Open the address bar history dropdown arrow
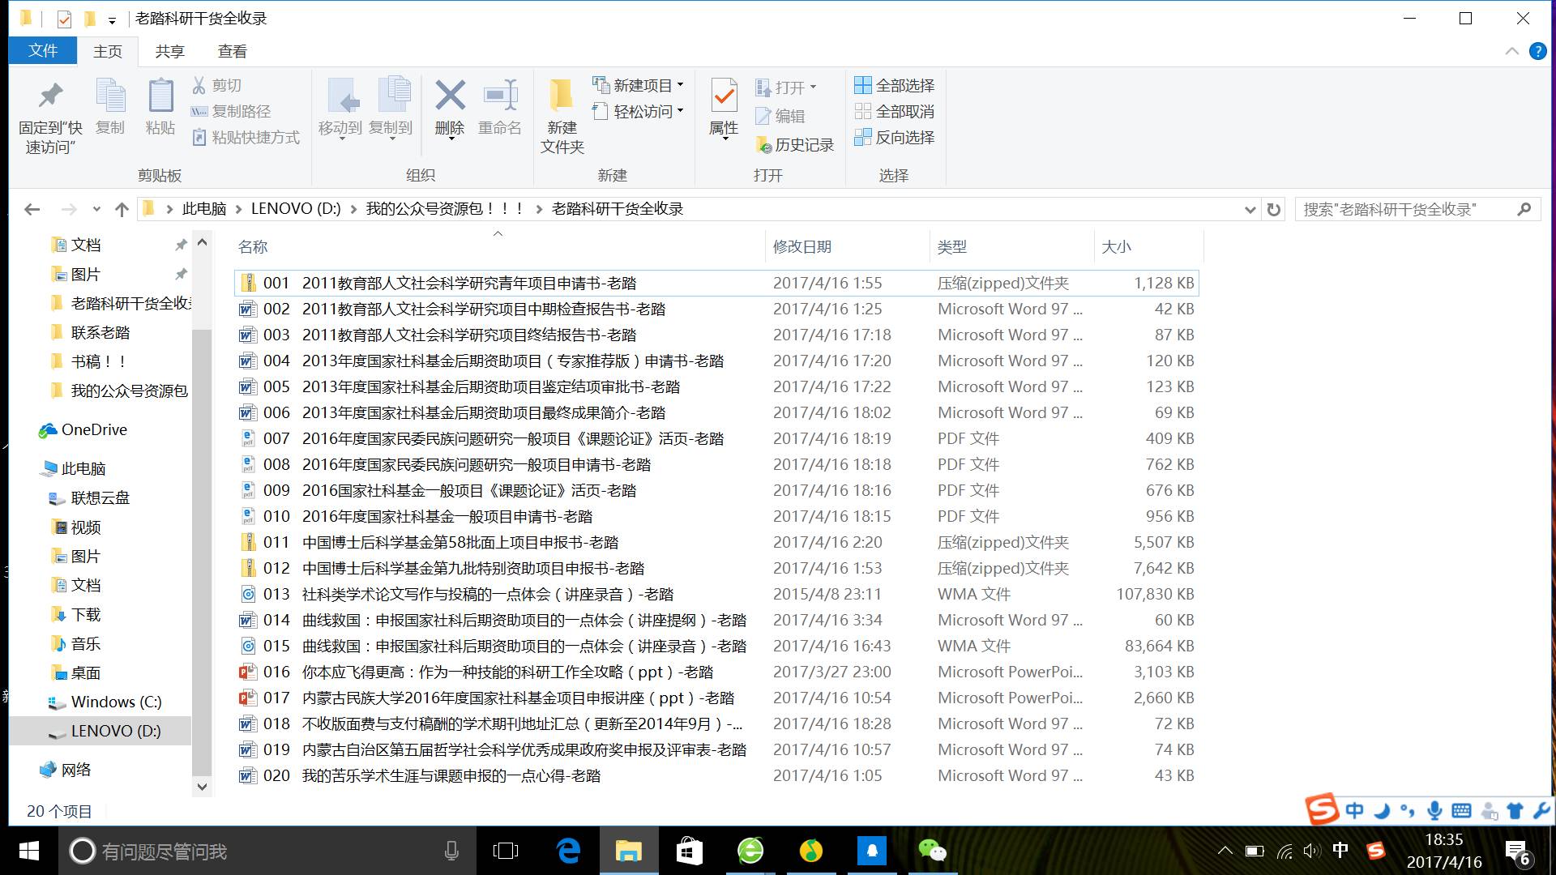1556x875 pixels. tap(1250, 210)
